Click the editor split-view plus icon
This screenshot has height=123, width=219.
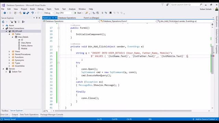(212, 24)
